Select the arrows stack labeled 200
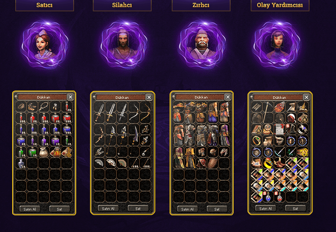Screen dimensions: 336x232 145,163
